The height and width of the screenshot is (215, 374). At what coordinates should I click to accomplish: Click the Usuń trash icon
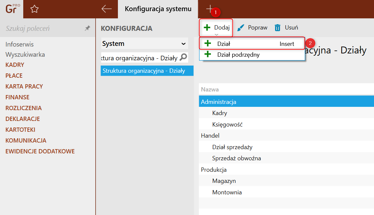(277, 28)
